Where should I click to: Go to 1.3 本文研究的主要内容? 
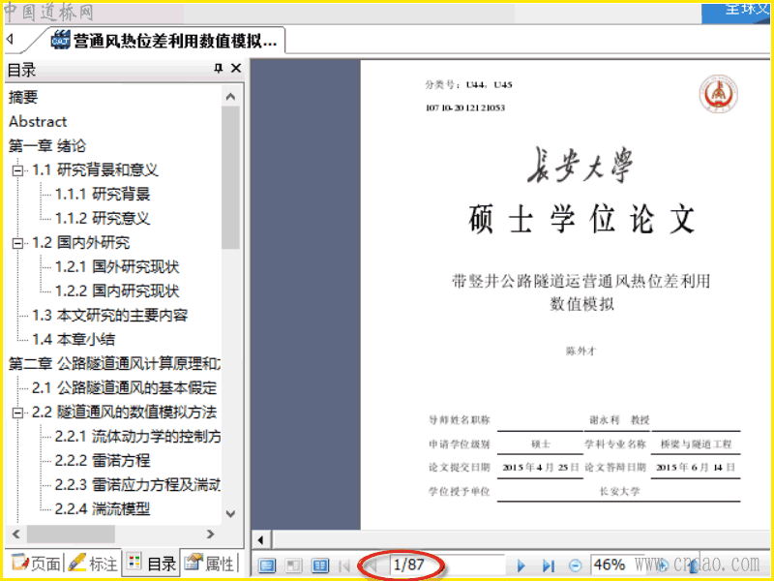pos(109,316)
